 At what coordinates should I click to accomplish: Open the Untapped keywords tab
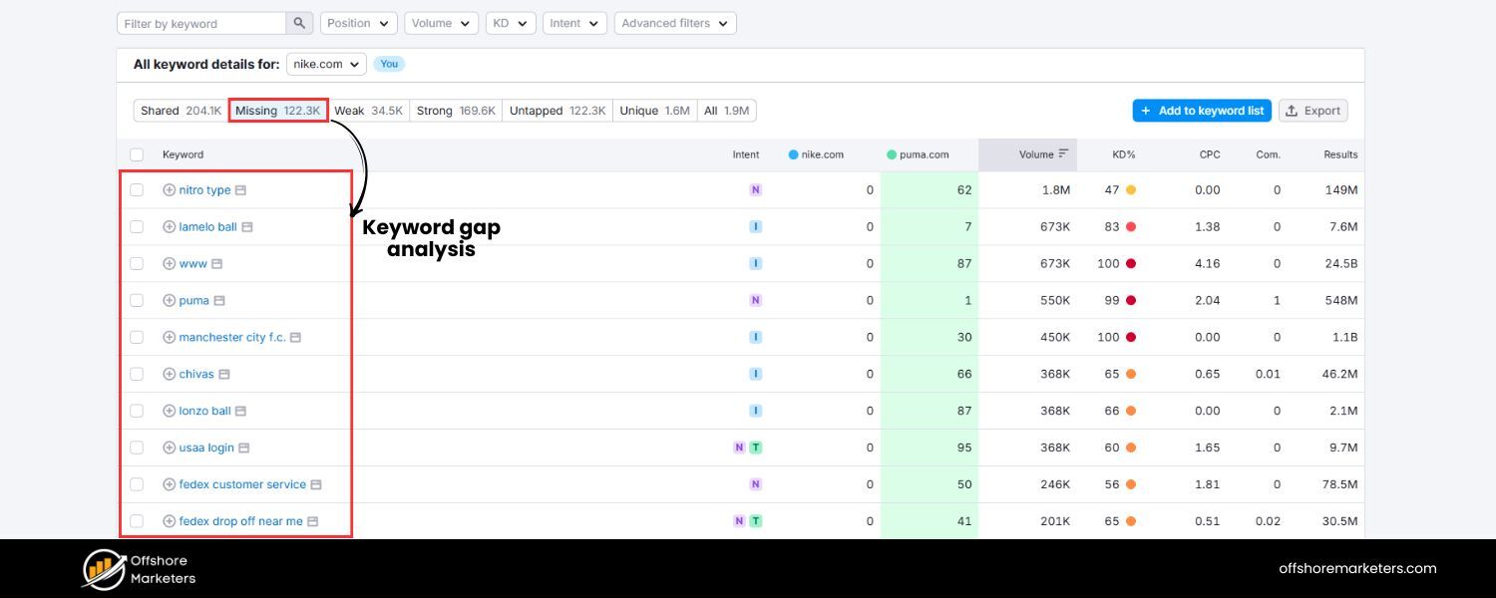[x=558, y=110]
